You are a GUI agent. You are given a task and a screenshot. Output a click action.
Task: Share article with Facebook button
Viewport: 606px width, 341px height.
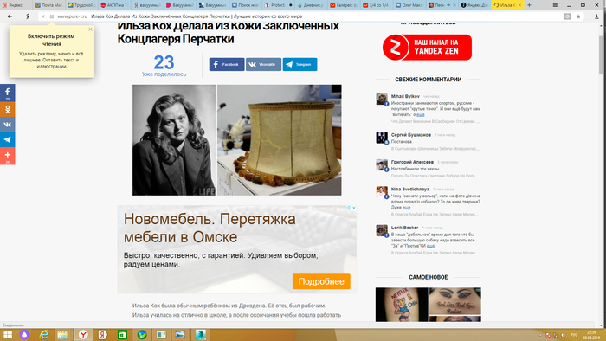[227, 65]
